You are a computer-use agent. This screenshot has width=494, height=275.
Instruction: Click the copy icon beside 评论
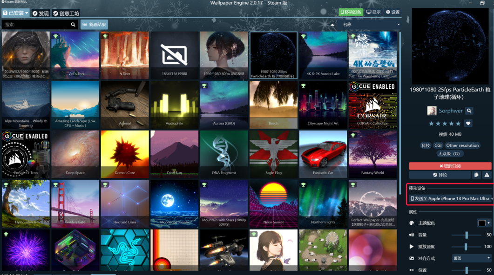[476, 175]
